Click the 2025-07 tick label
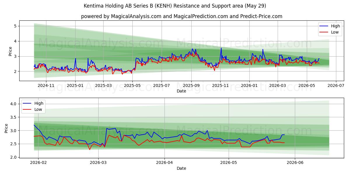 click(x=162, y=86)
